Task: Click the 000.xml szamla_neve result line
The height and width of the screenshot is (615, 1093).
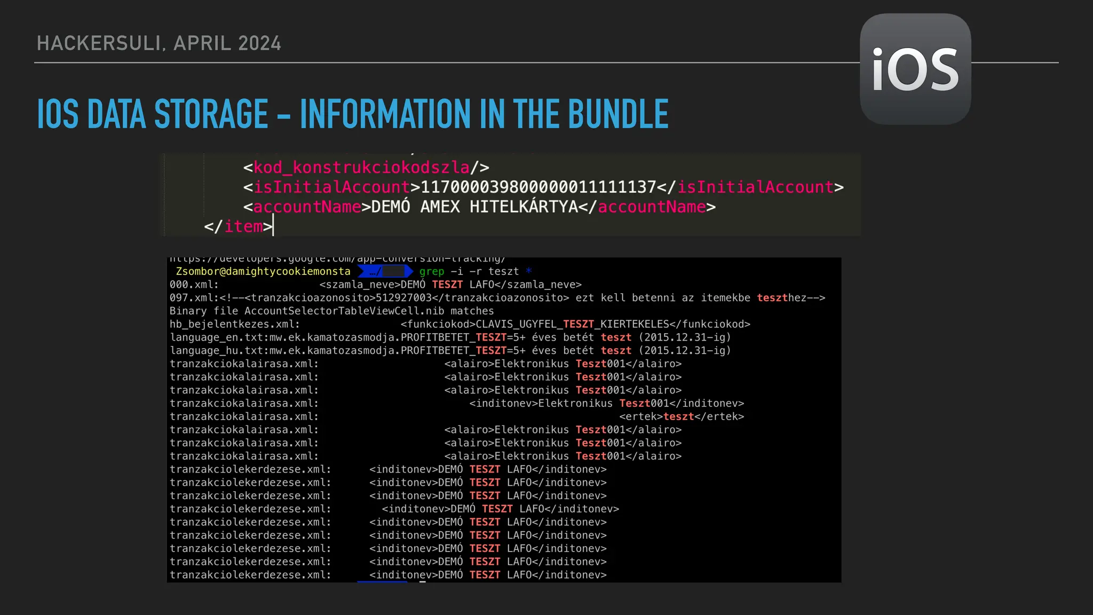Action: tap(376, 285)
